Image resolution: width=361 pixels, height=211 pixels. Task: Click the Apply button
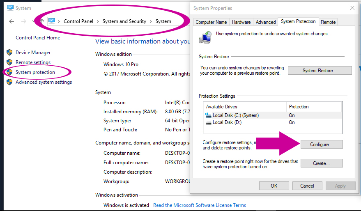(340, 186)
